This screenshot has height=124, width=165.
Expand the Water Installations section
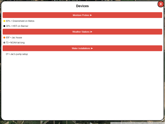82,48
